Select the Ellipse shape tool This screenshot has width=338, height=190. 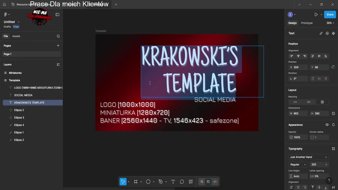(x=148, y=182)
